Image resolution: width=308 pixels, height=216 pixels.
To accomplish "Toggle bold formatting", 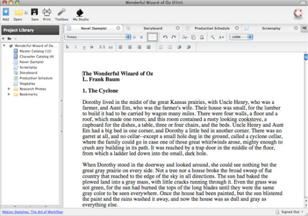I will (x=67, y=47).
